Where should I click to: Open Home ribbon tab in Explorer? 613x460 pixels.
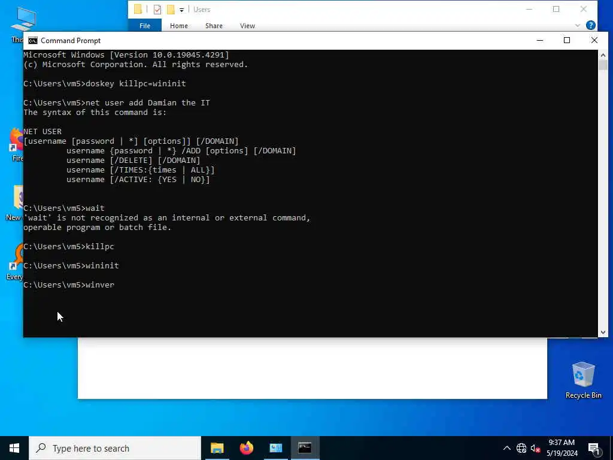(x=178, y=25)
